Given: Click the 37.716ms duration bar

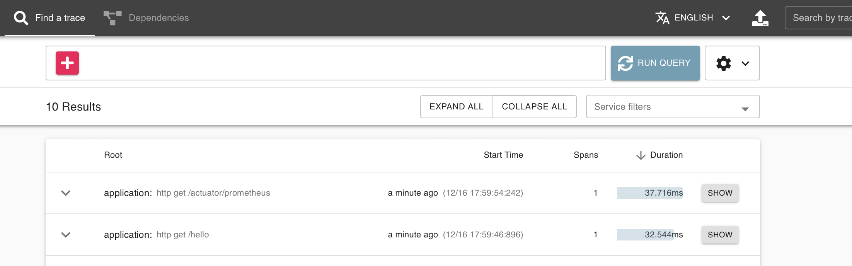Looking at the screenshot, I should [650, 193].
